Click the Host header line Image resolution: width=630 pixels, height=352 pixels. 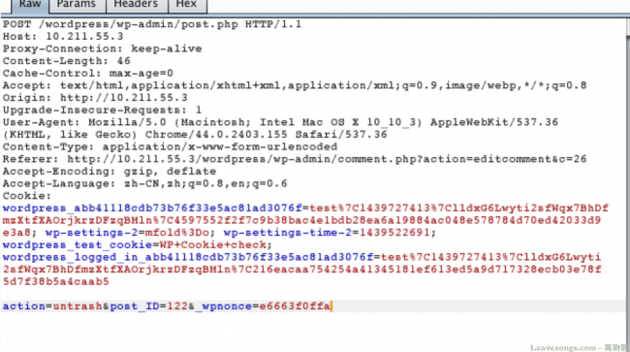click(63, 37)
